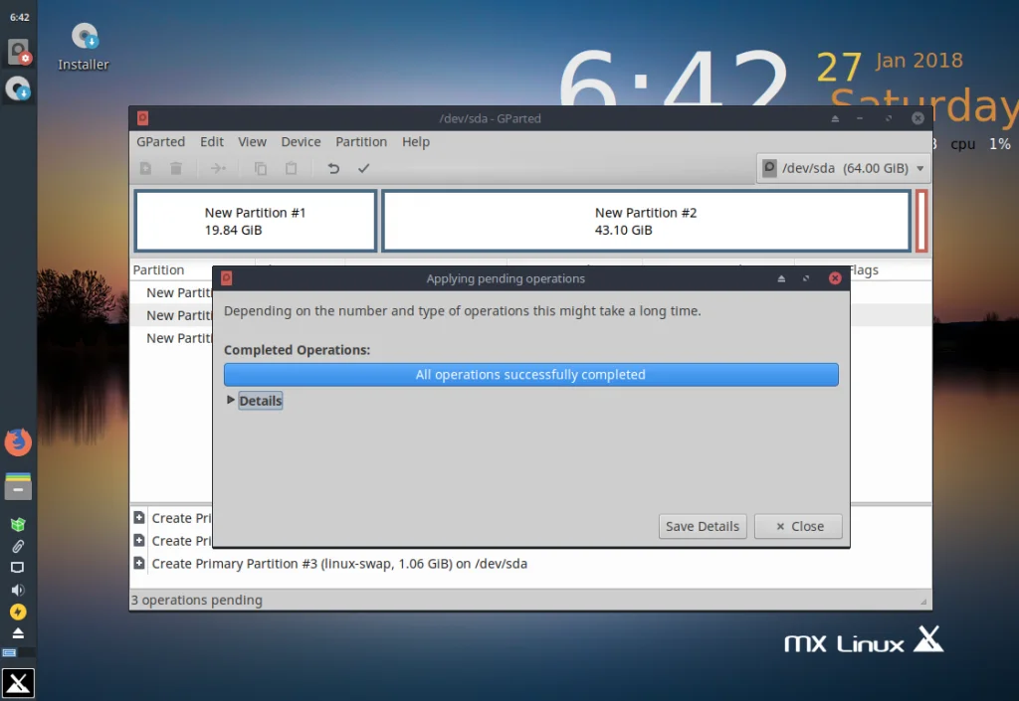The width and height of the screenshot is (1019, 701).
Task: Maximize the Applying pending operations dialog
Action: 806,279
